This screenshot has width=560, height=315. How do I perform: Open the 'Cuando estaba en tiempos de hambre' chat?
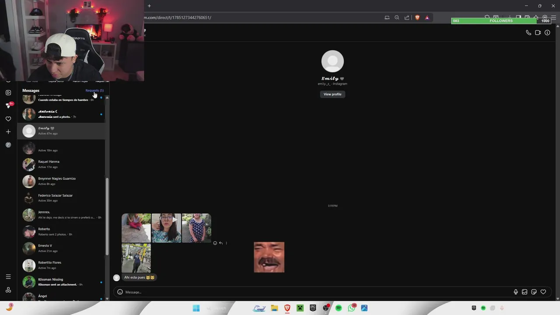61,99
